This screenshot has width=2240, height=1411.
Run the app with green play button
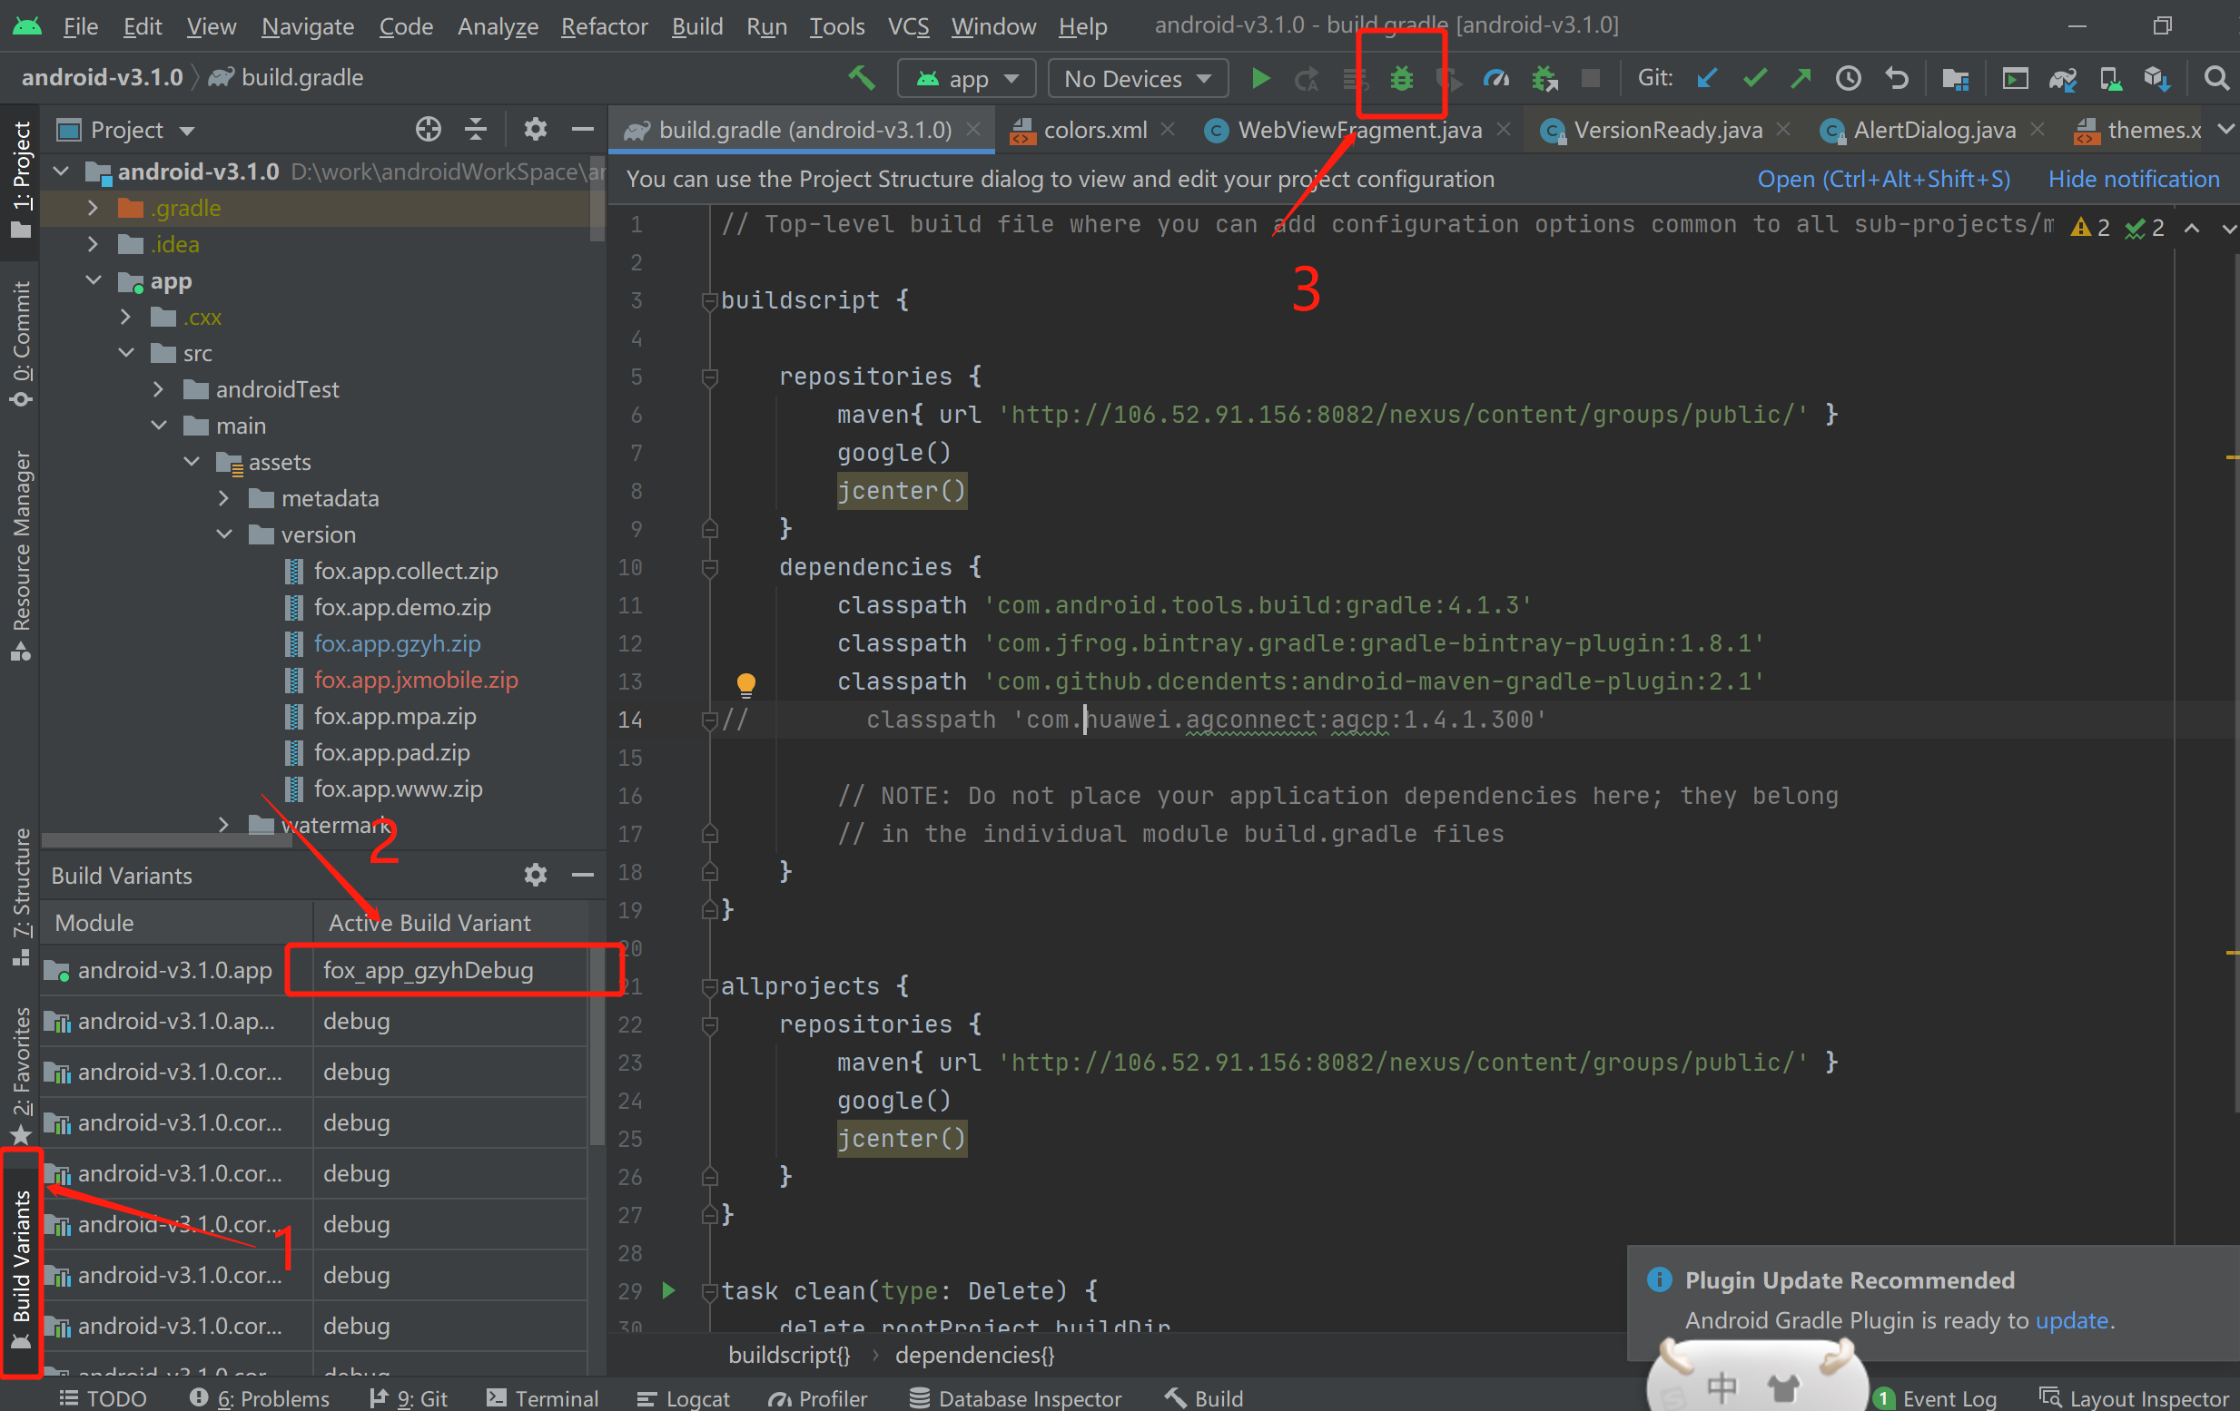[x=1260, y=79]
